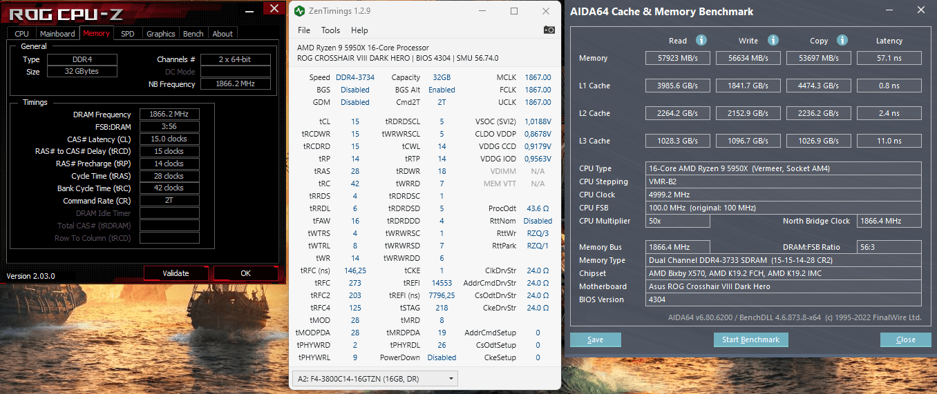This screenshot has width=937, height=394.
Task: Click the Write column info icon
Action: [773, 41]
